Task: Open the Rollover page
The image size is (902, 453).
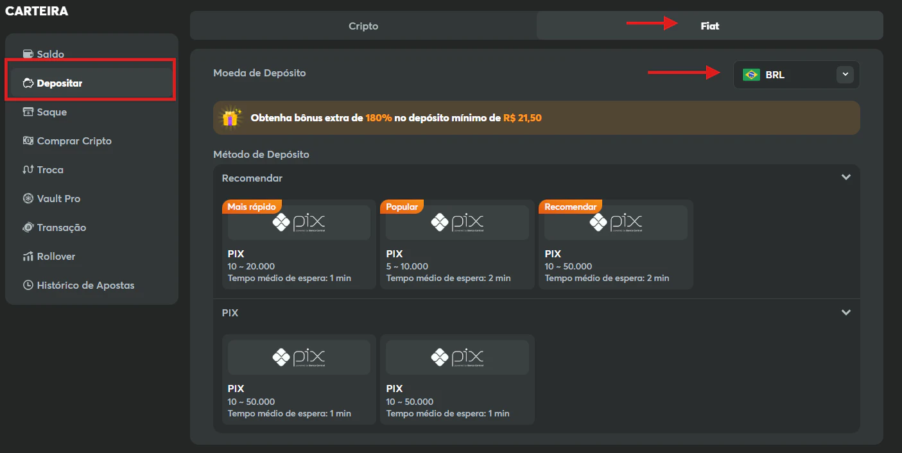Action: pos(92,256)
